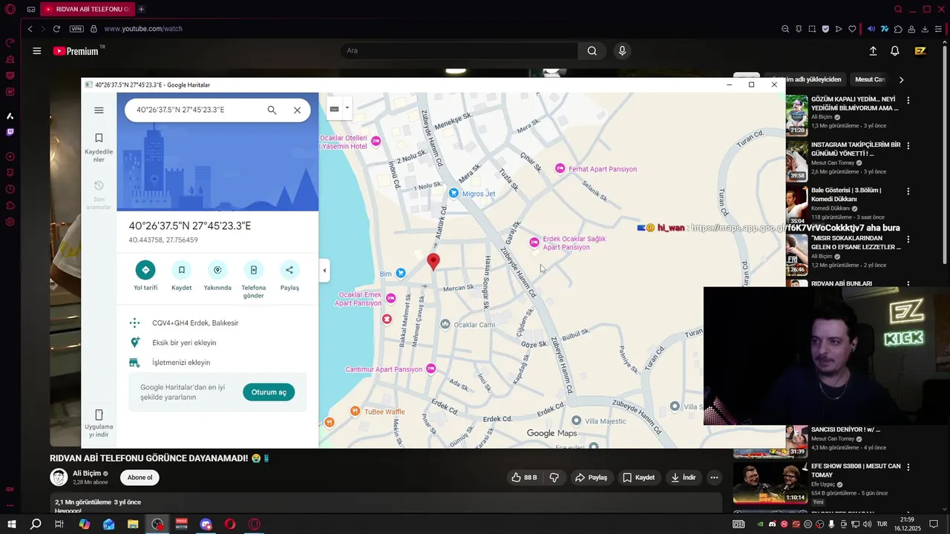Viewport: 950px width, 534px height.
Task: Collapse the Maps side panel arrow
Action: click(324, 270)
